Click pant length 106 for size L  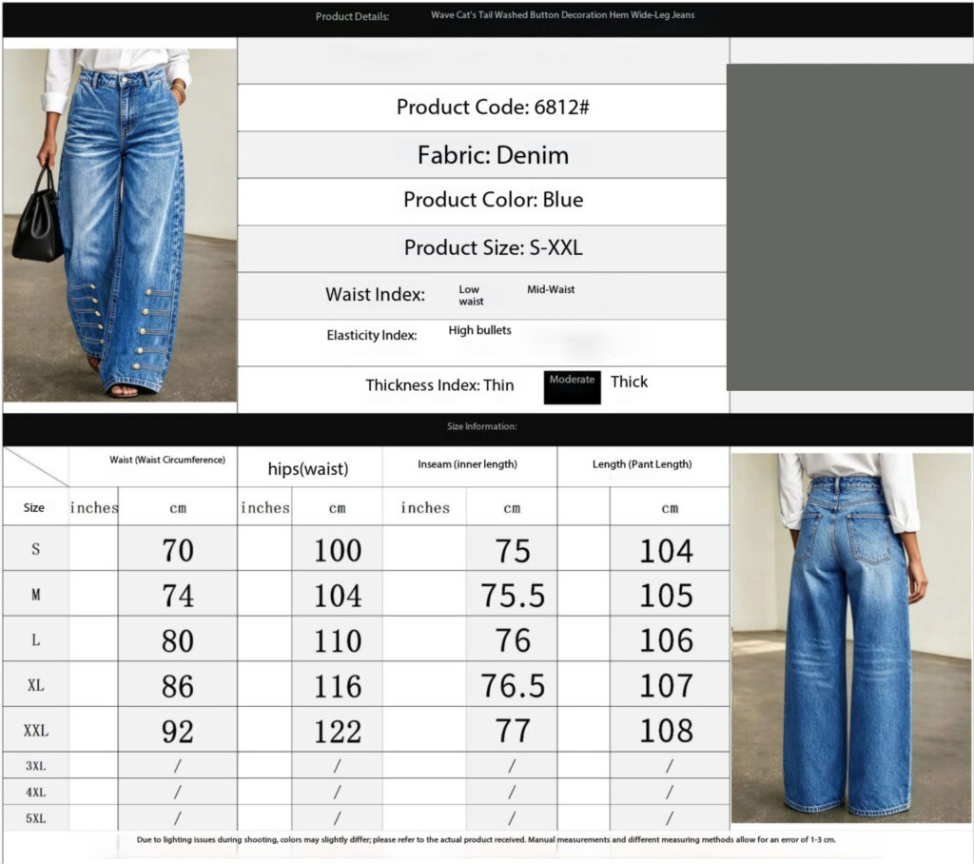coord(666,640)
